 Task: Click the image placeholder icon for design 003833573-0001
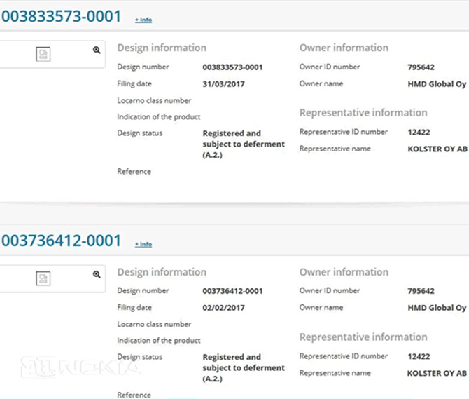(43, 55)
